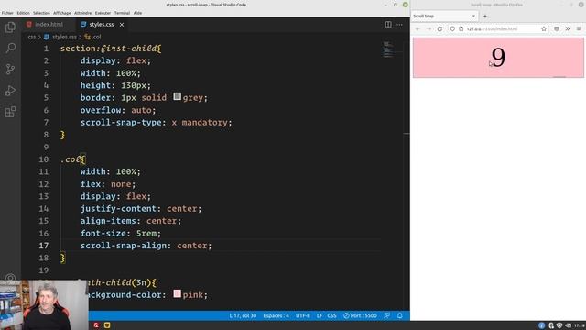Viewport: 586px width, 330px height.
Task: Reload the page in Firefox
Action: point(439,28)
